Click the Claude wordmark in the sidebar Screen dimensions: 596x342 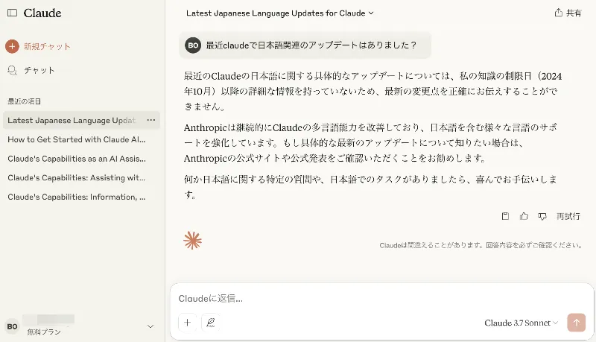pyautogui.click(x=42, y=13)
